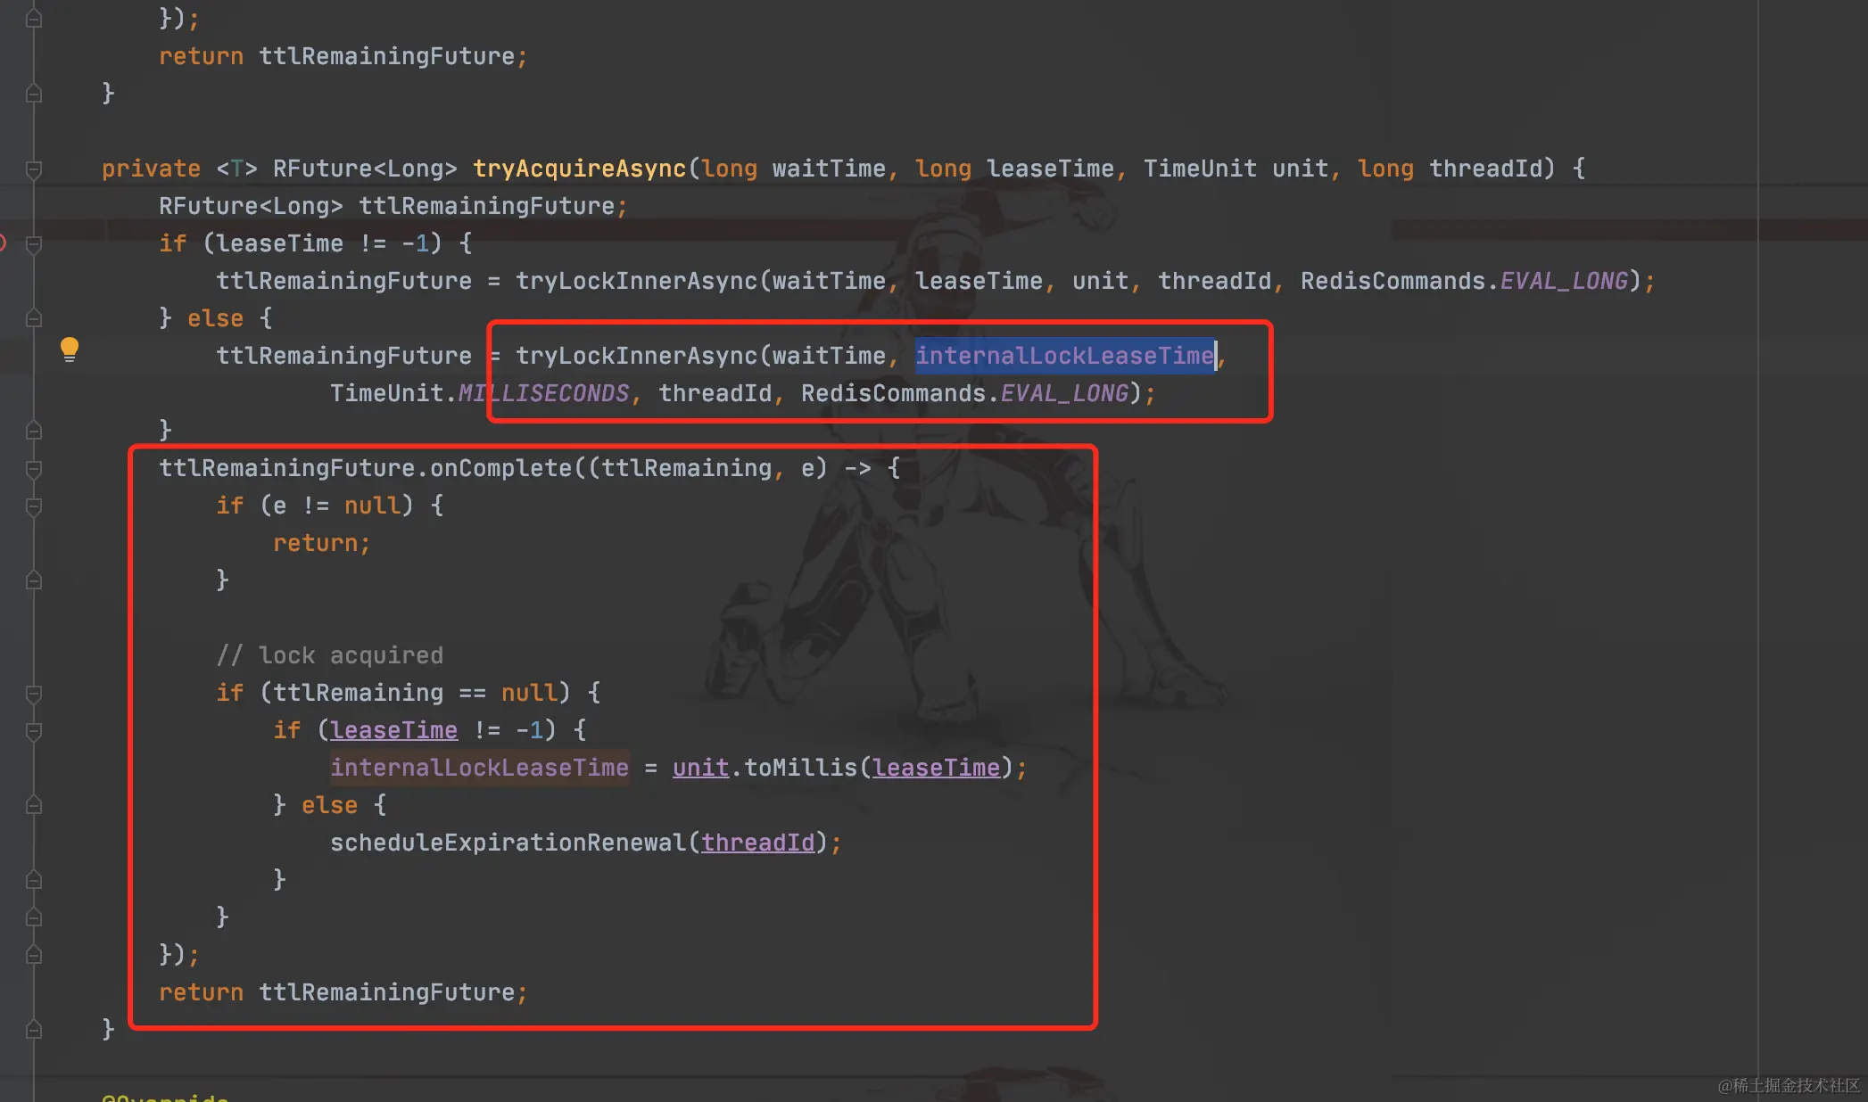The width and height of the screenshot is (1868, 1102).
Task: Click the scheduleExpirationRenewal method call
Action: [508, 843]
